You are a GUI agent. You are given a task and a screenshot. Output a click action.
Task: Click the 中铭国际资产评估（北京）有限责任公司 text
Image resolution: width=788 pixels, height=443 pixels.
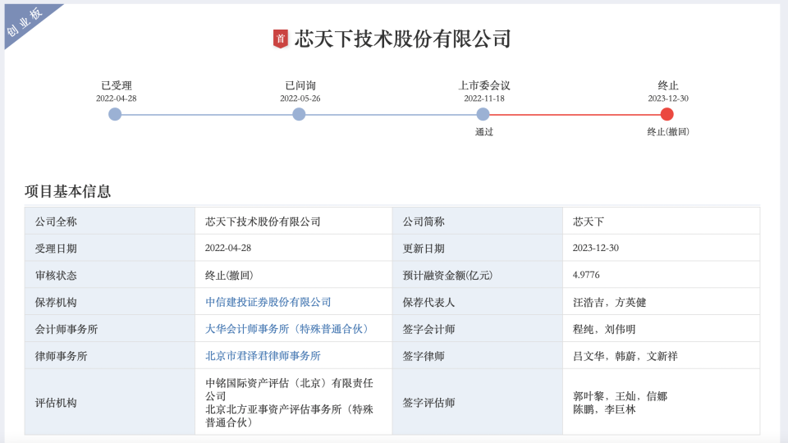tap(290, 390)
